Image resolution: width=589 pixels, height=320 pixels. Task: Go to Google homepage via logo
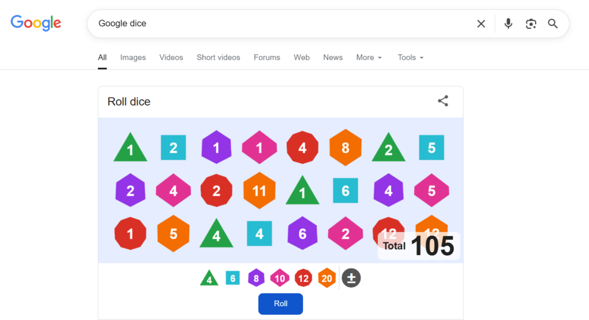click(36, 23)
